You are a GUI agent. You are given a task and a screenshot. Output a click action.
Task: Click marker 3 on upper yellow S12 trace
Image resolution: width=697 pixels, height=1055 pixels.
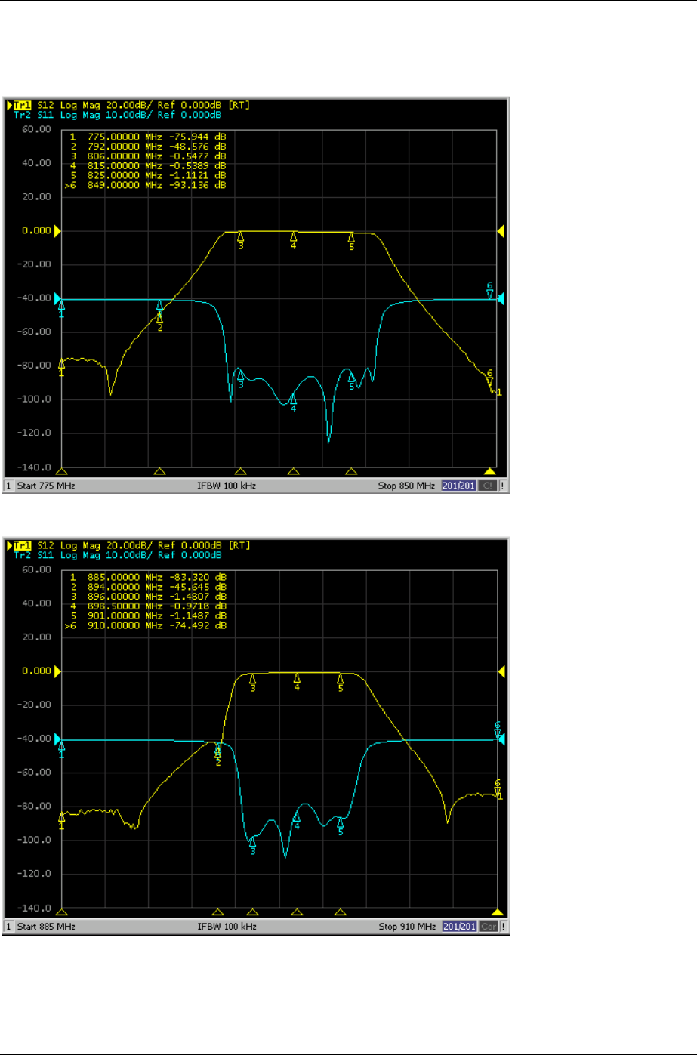click(x=241, y=239)
